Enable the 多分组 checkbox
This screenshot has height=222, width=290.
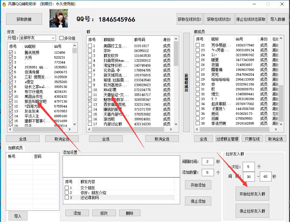click(62, 38)
